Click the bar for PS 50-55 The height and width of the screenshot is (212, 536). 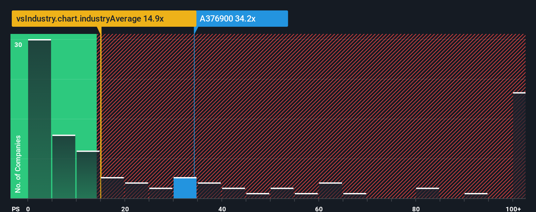click(x=282, y=193)
